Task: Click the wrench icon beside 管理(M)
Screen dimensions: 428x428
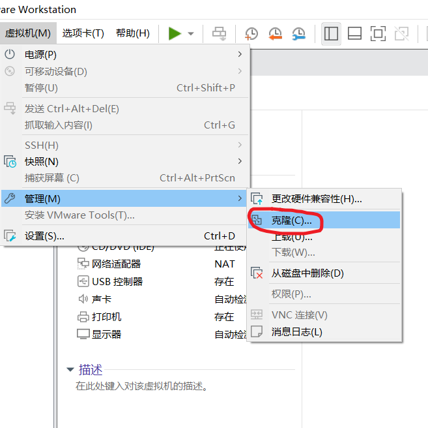Action: click(x=10, y=198)
